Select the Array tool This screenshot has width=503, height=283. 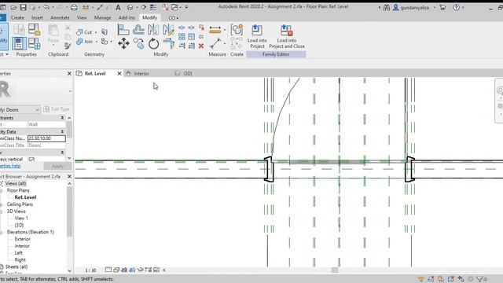point(182,37)
